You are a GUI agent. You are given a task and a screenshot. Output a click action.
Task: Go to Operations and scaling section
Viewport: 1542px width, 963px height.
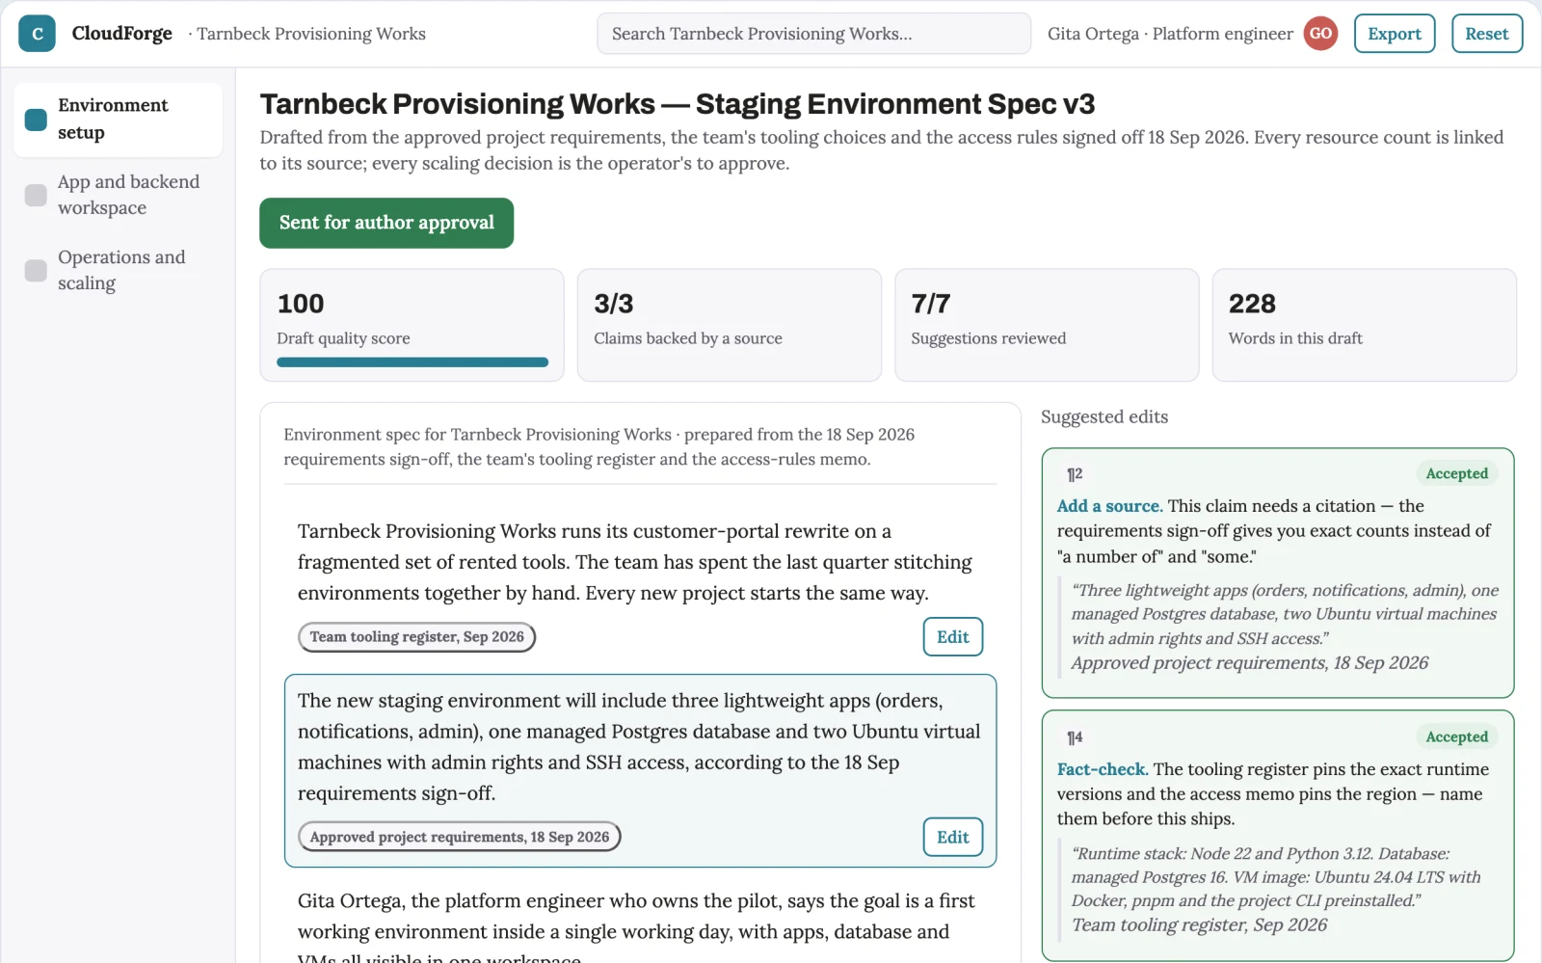[x=118, y=270]
